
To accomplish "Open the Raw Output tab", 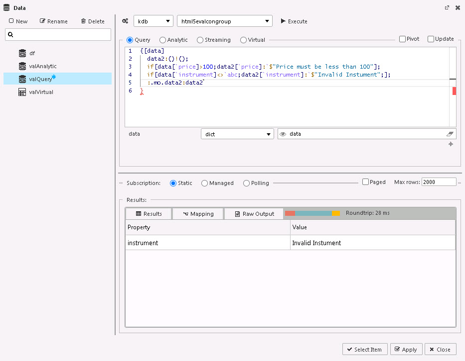I will (253, 213).
